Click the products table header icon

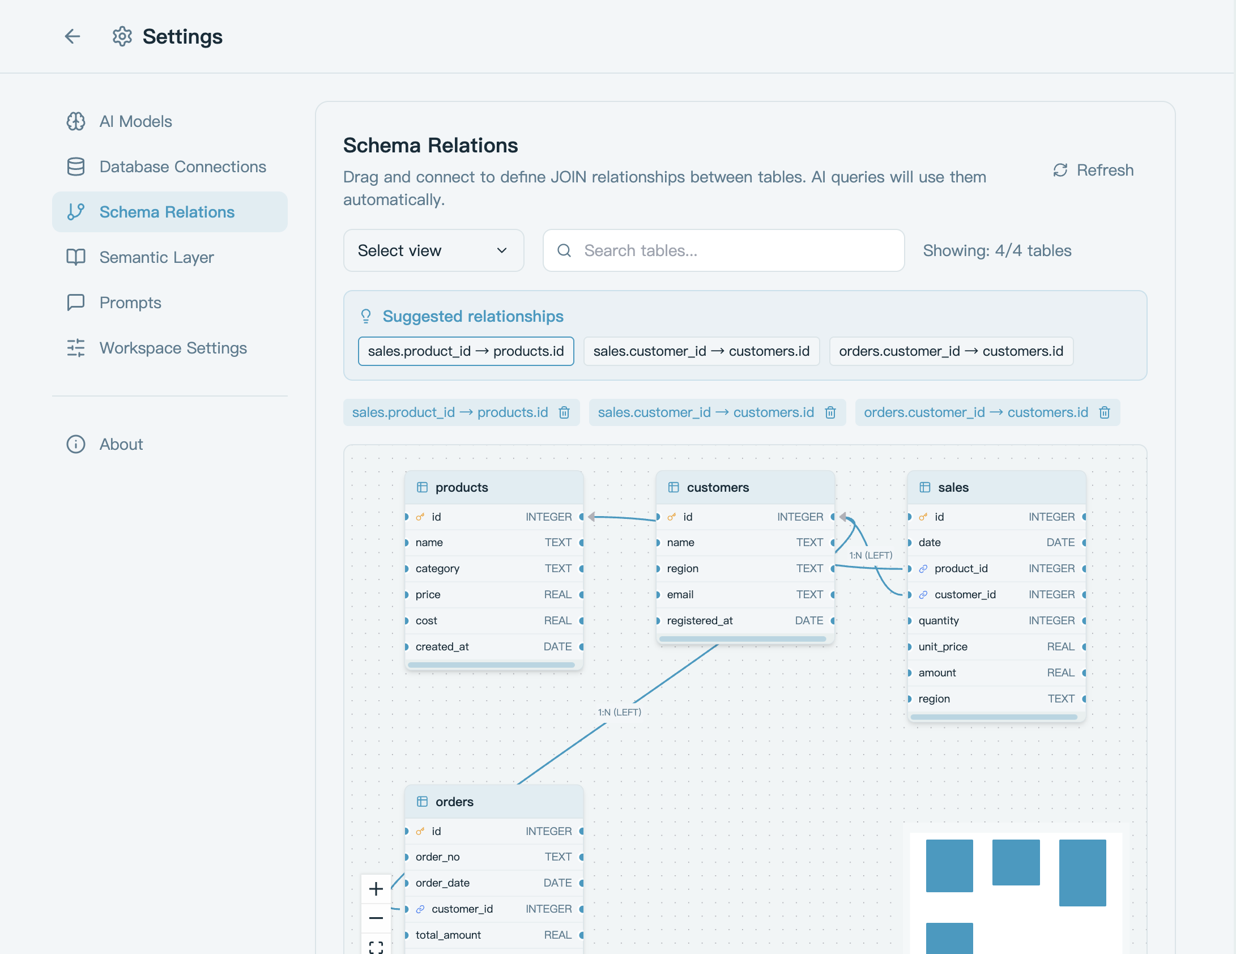click(422, 487)
